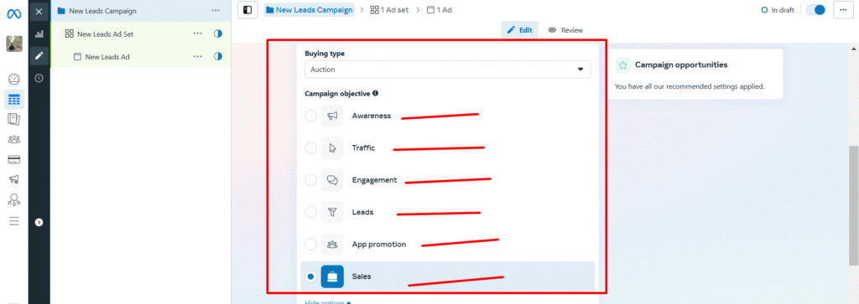Click the account profile picture
The height and width of the screenshot is (304, 859).
point(14,44)
